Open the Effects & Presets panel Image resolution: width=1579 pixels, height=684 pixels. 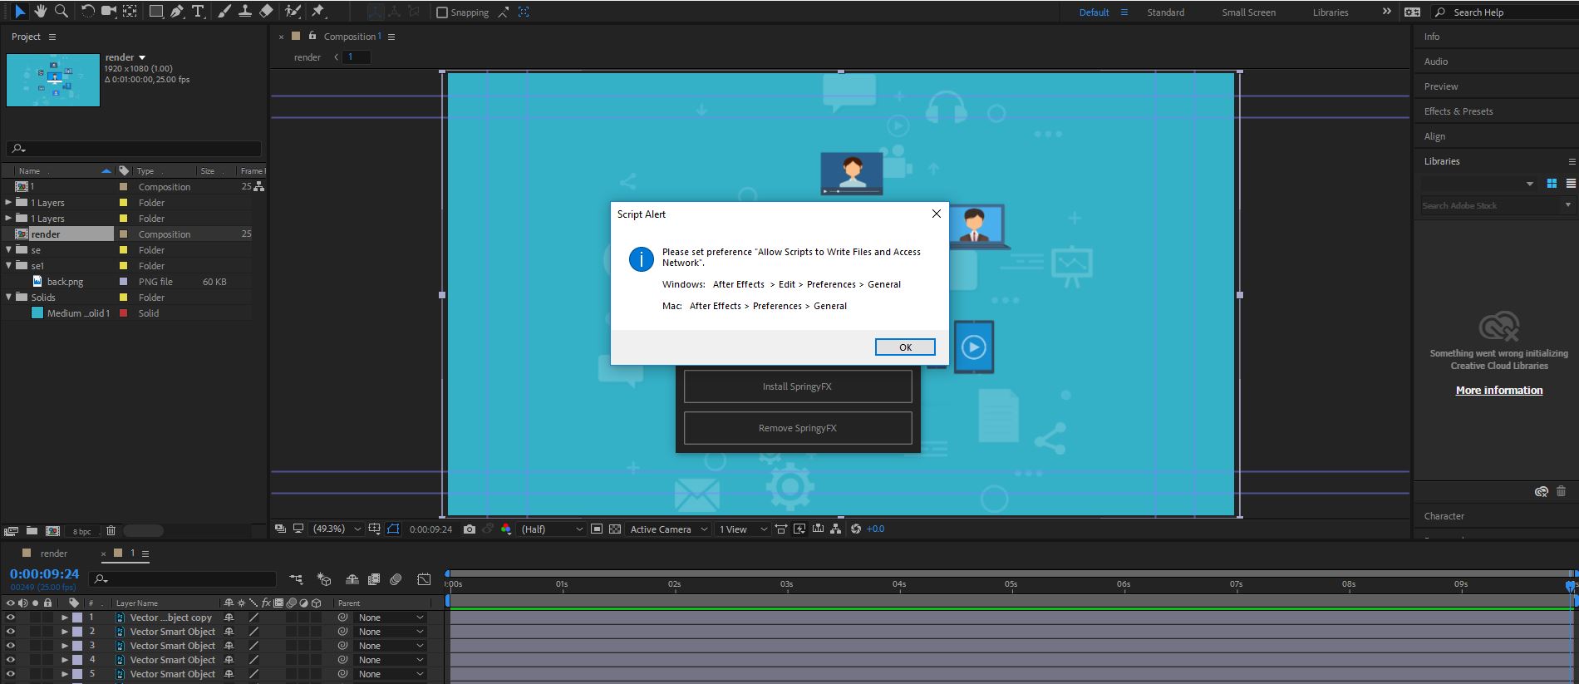1458,111
